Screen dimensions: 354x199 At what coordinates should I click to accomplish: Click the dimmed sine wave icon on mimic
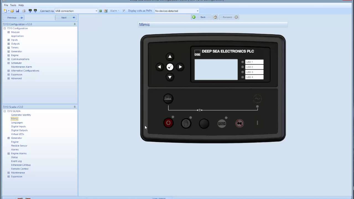point(257,99)
